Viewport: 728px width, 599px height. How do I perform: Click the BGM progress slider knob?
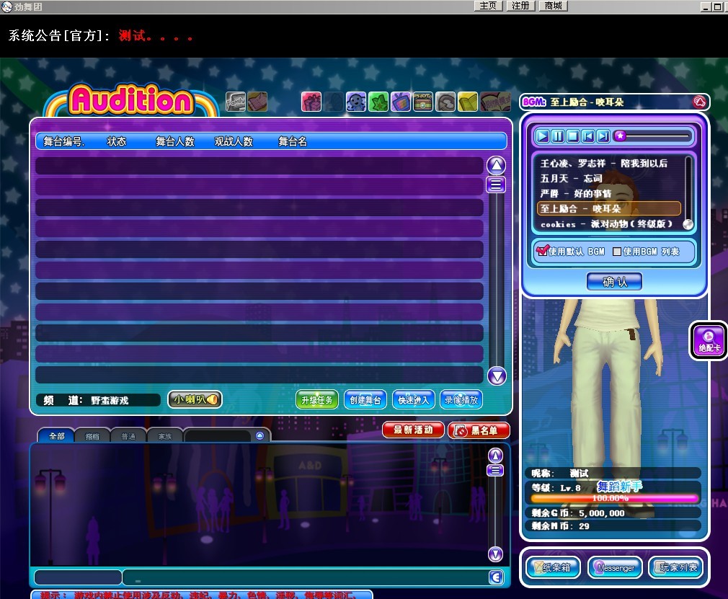click(619, 136)
